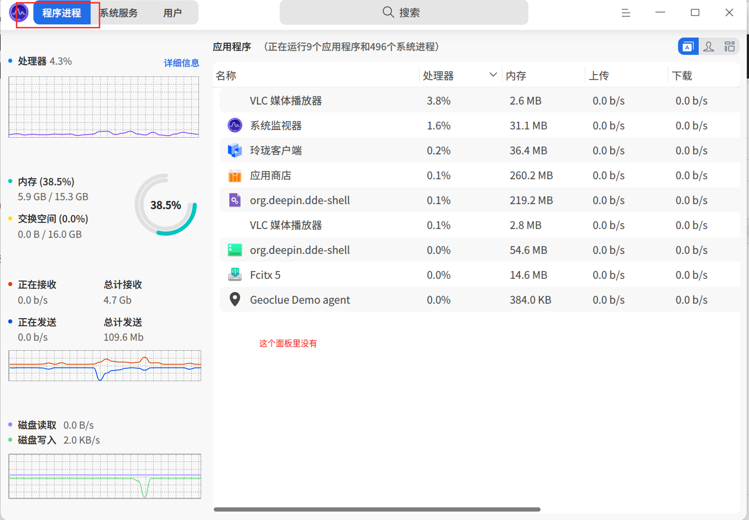Click the search magnifier icon
This screenshot has height=520, width=749.
(388, 12)
